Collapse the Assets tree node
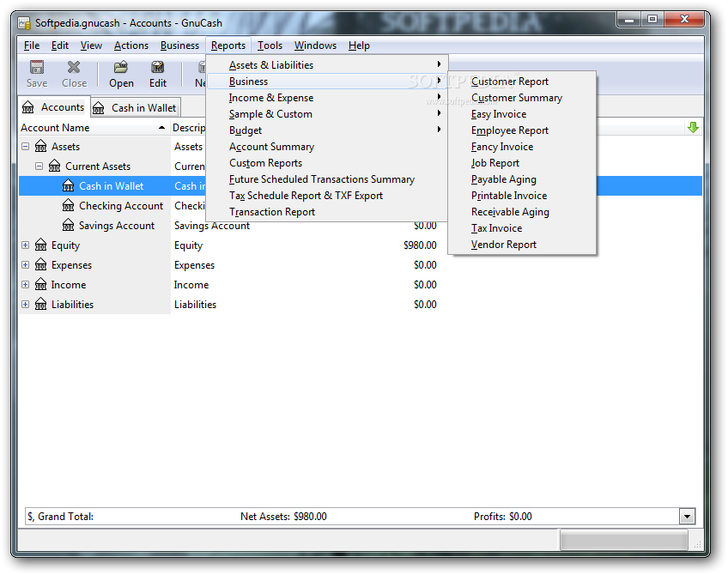This screenshot has width=728, height=575. (x=26, y=147)
